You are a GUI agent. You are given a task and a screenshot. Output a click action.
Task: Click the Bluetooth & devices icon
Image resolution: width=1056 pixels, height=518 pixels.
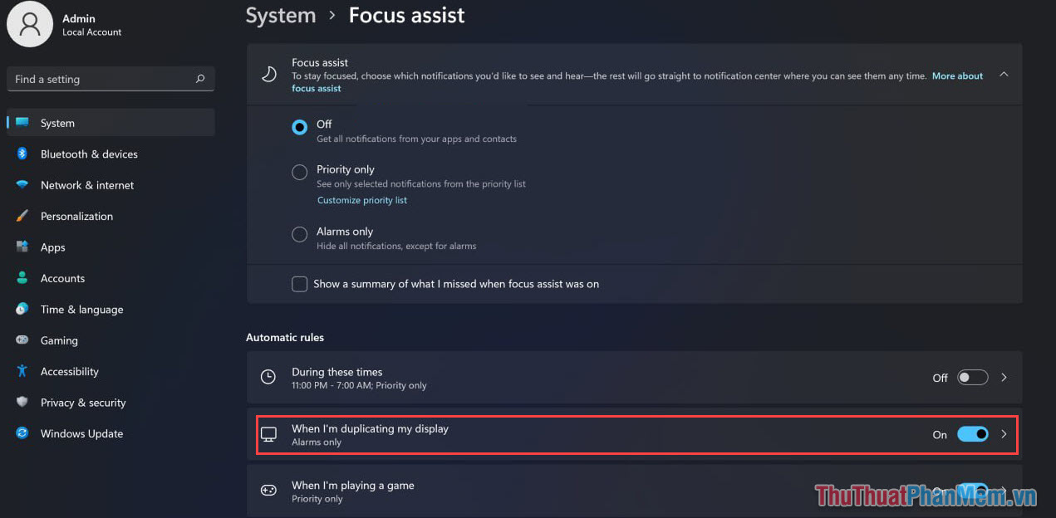[22, 154]
